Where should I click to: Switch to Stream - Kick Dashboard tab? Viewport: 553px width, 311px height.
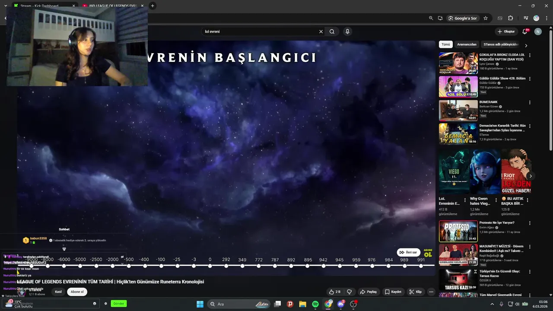click(x=41, y=6)
